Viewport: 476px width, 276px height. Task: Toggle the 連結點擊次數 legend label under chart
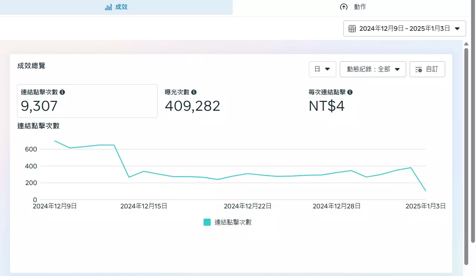point(233,222)
